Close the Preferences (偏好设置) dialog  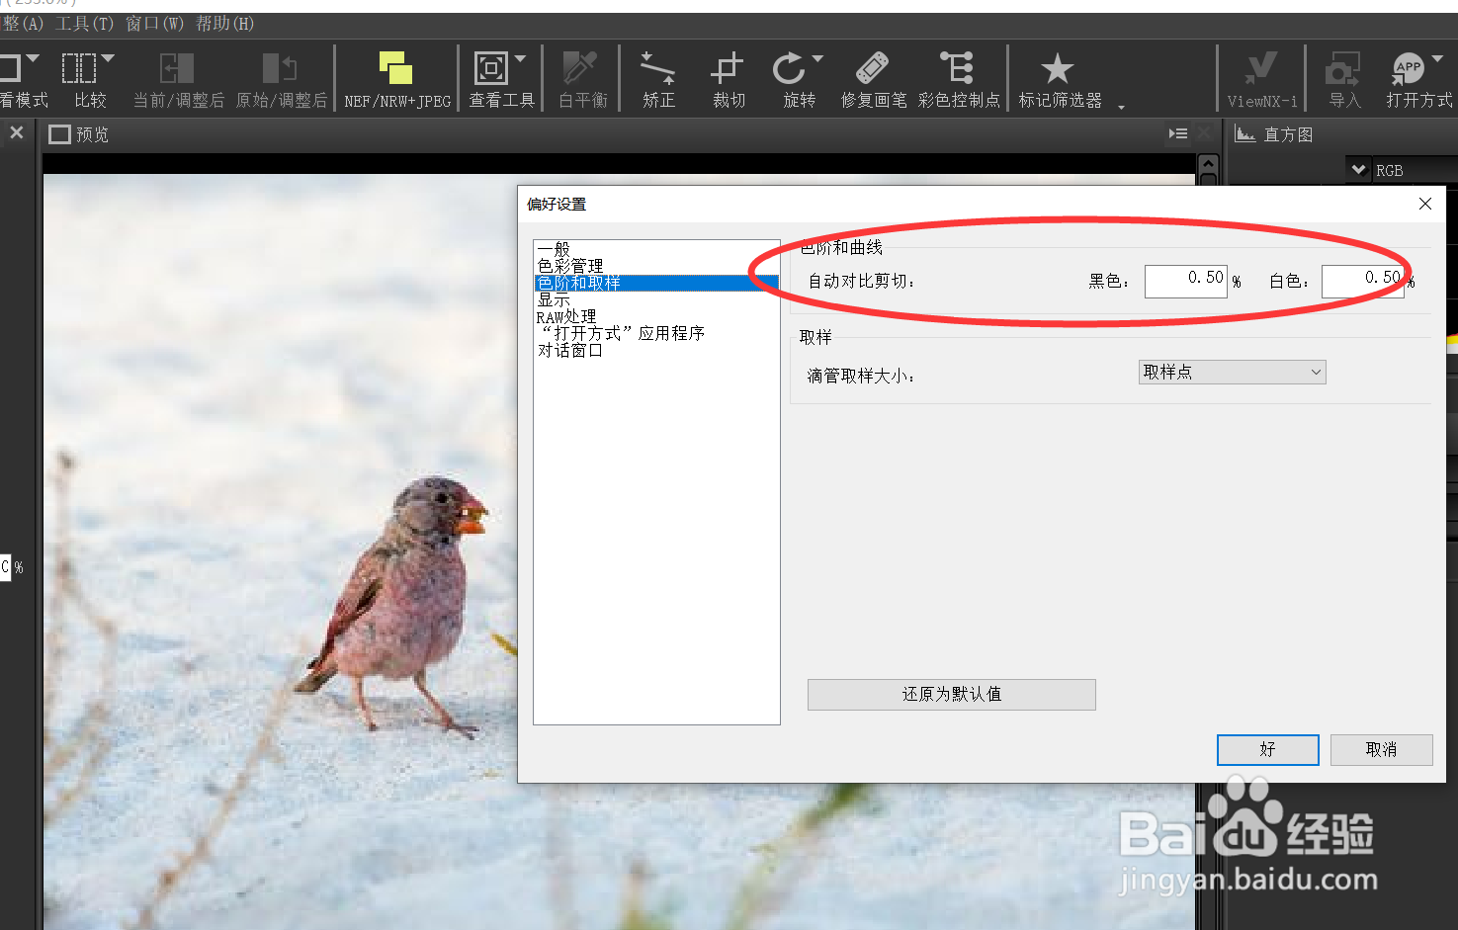click(x=1424, y=204)
